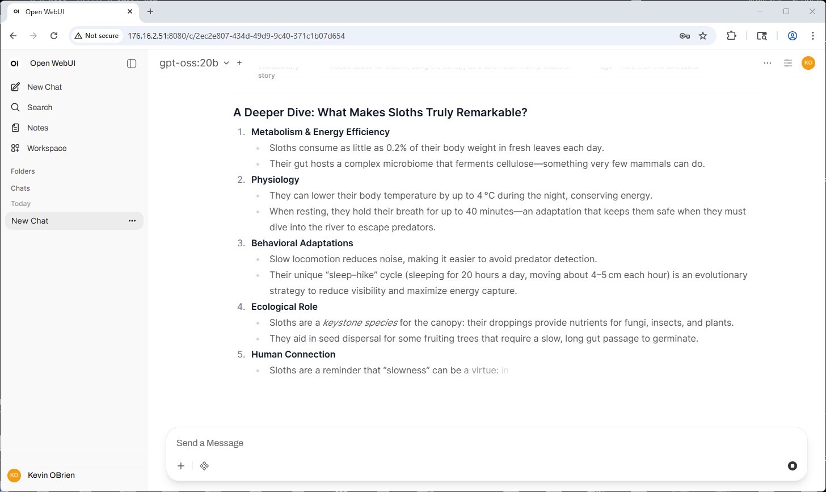Go to Notes in the sidebar

[x=37, y=128]
